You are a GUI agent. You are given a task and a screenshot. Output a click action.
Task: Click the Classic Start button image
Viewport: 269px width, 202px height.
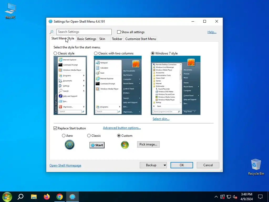tap(97, 145)
